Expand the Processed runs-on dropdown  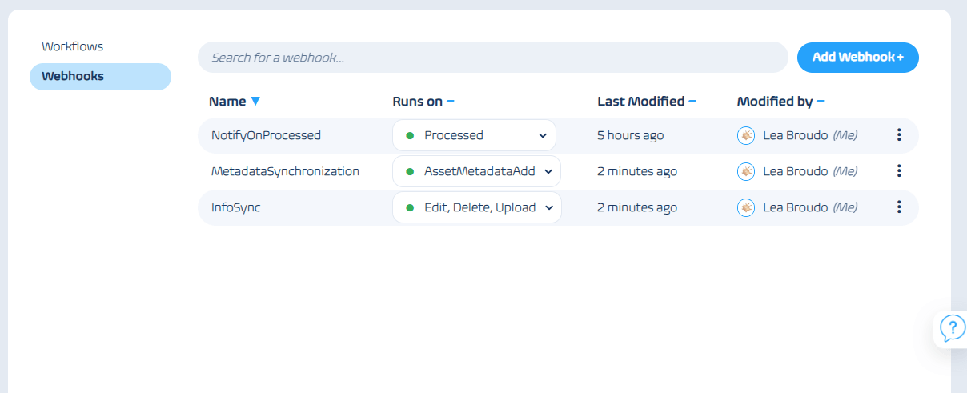click(474, 135)
